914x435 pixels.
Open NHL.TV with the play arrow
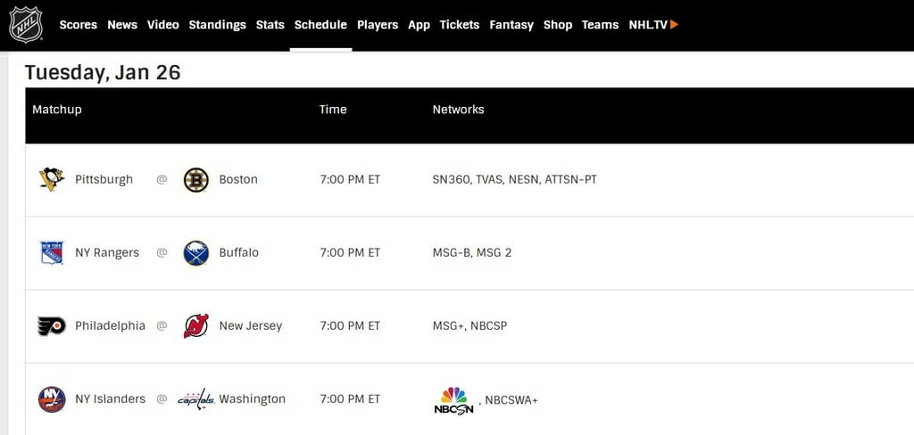point(653,25)
